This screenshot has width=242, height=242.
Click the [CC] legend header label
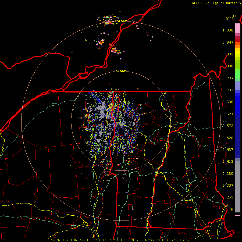pyautogui.click(x=229, y=19)
